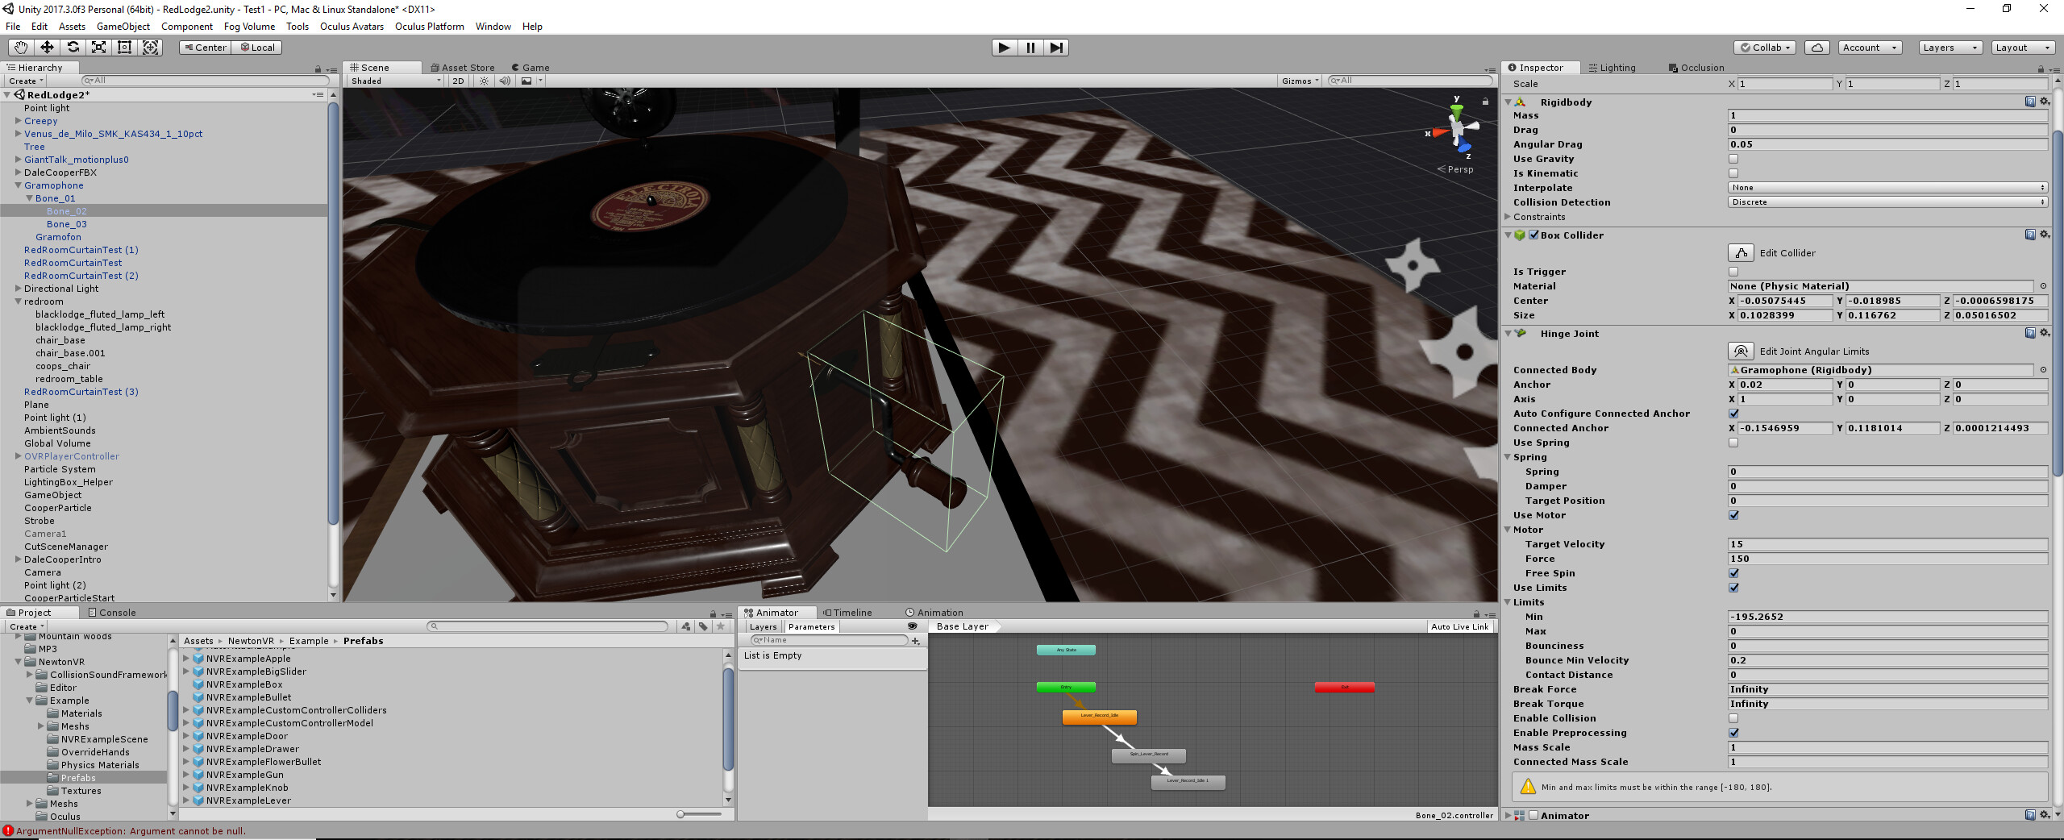
Task: Click the Auto Live Link button in Animator
Action: [x=1461, y=626]
